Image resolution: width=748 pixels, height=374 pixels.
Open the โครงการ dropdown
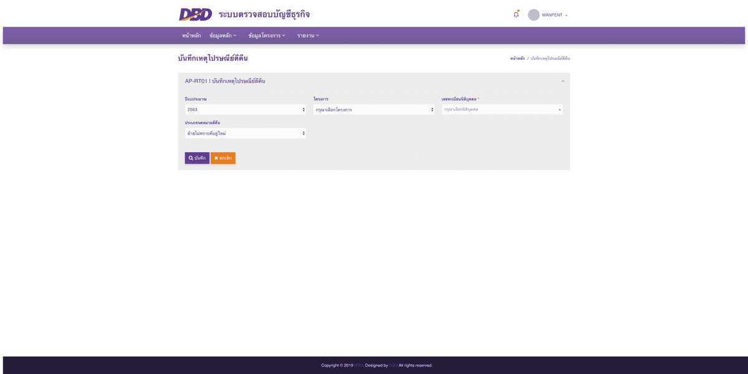[374, 110]
